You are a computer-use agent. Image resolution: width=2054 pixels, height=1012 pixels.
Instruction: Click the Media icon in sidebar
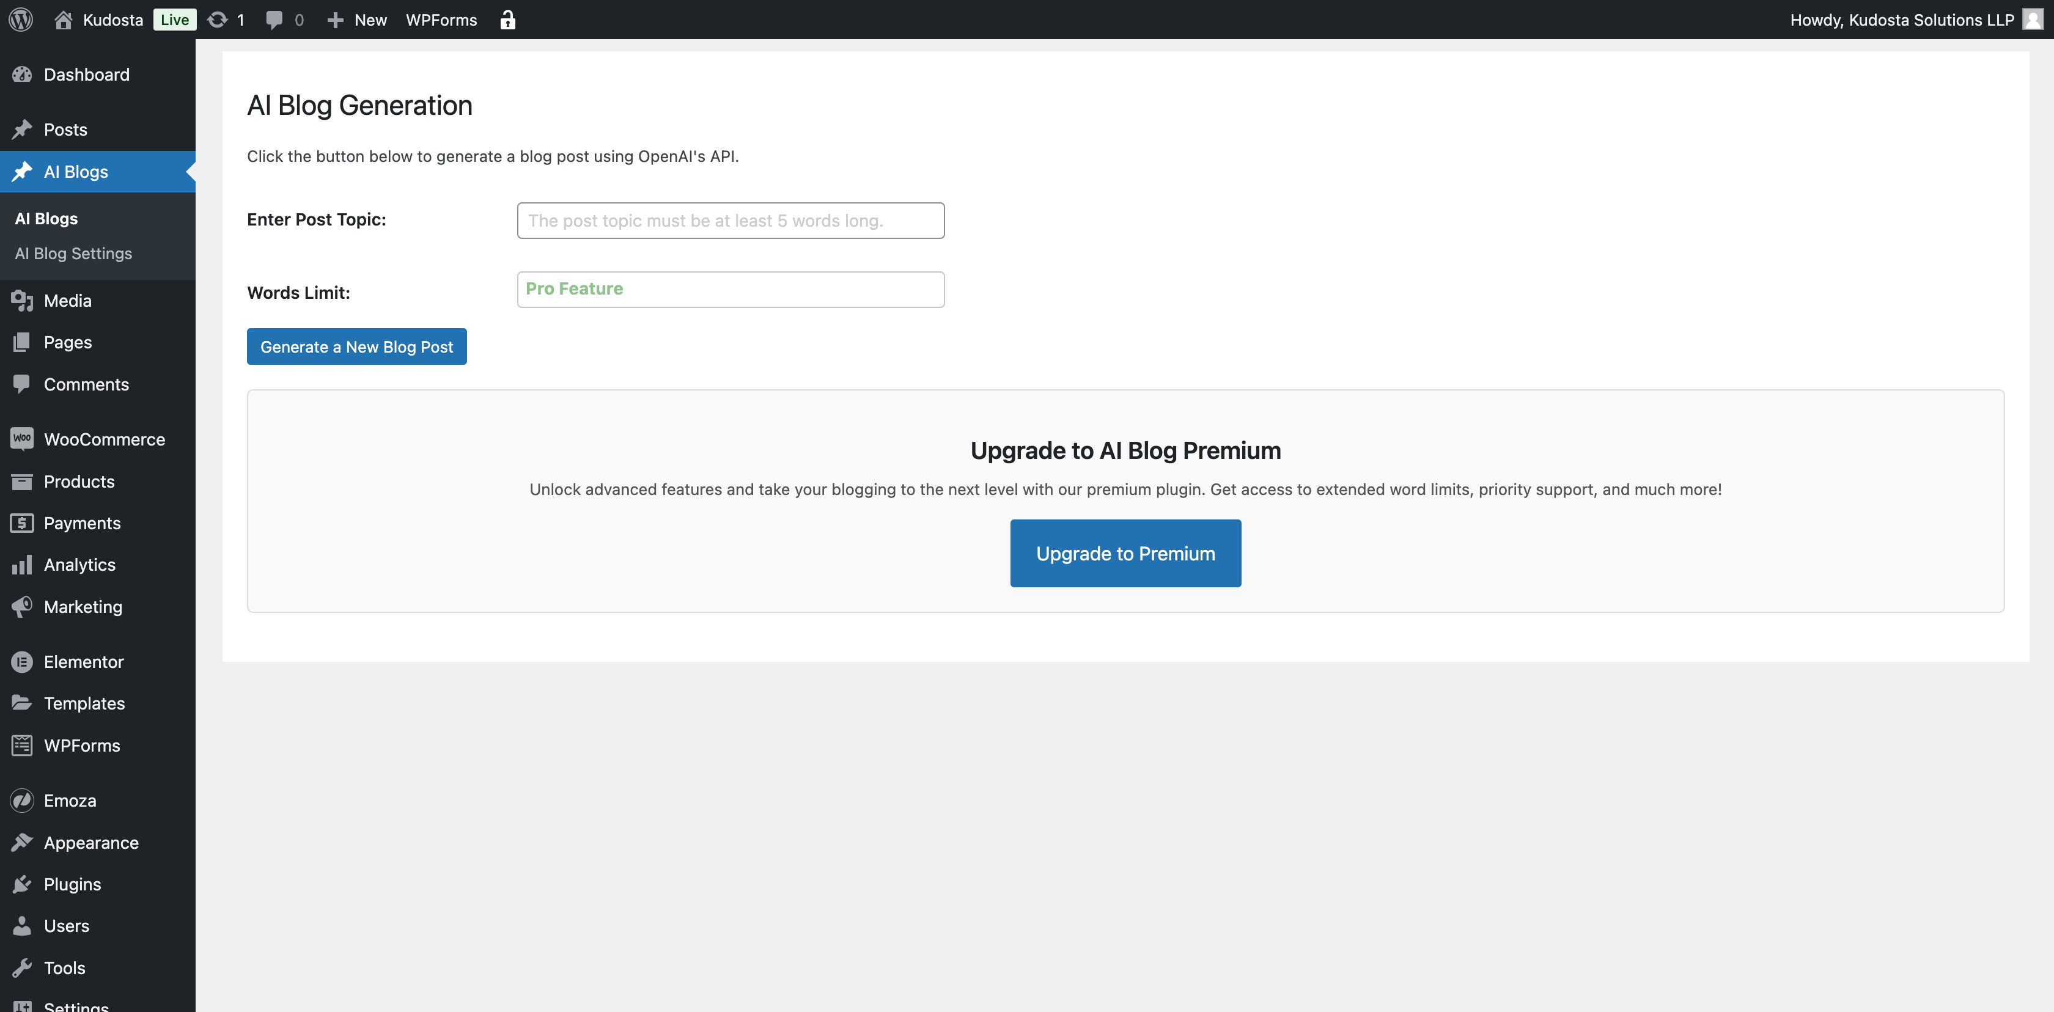point(23,301)
